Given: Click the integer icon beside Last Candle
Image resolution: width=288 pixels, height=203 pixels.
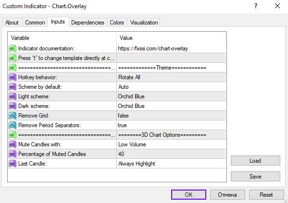Looking at the screenshot, I should coord(13,164).
